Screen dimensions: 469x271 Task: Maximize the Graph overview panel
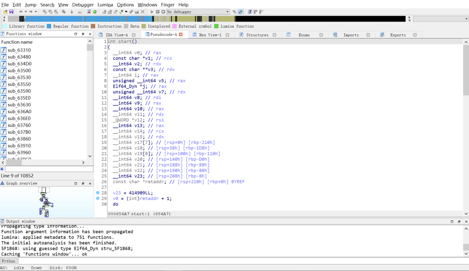[76, 184]
